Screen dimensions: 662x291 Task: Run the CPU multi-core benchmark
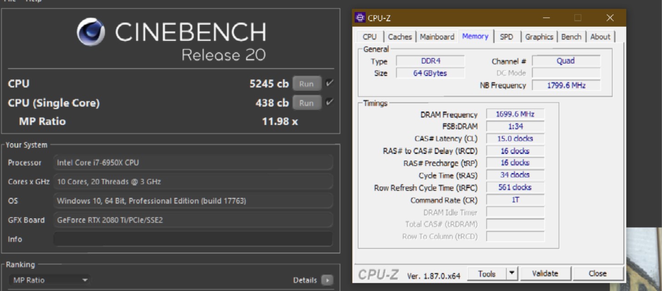(x=307, y=84)
